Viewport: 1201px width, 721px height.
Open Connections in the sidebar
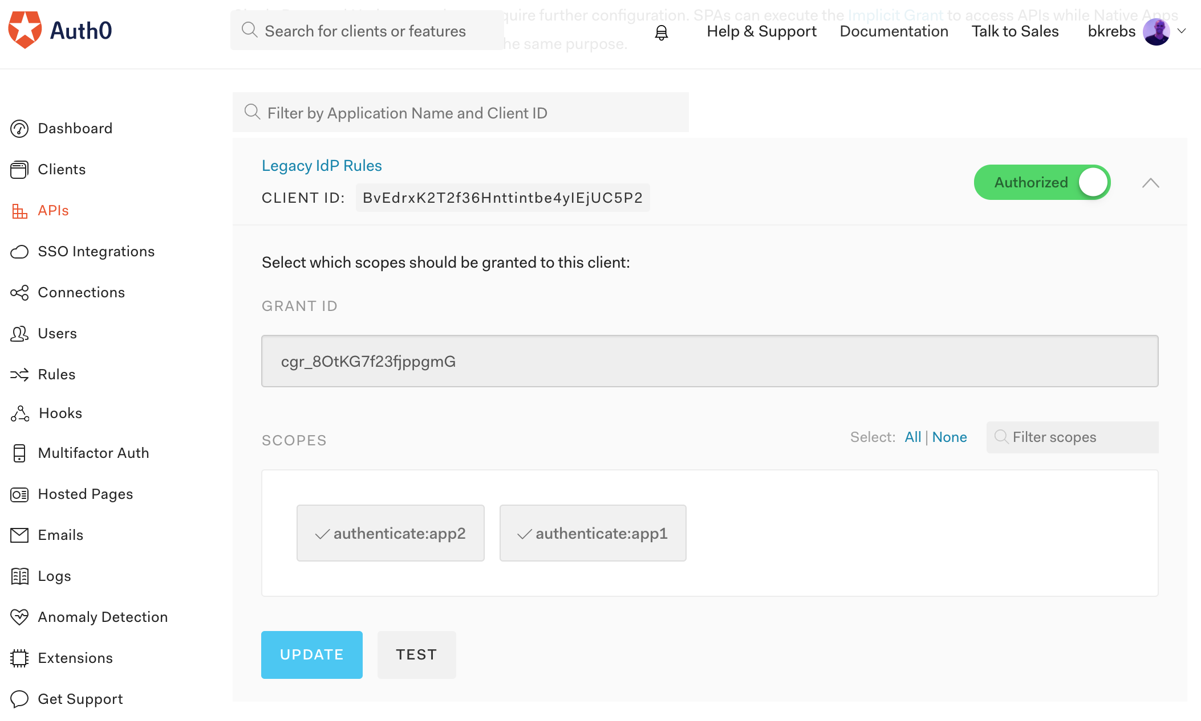81,293
